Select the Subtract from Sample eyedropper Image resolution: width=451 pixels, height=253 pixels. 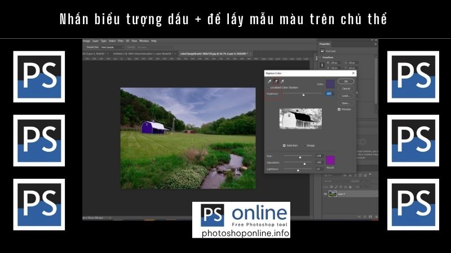[x=282, y=82]
